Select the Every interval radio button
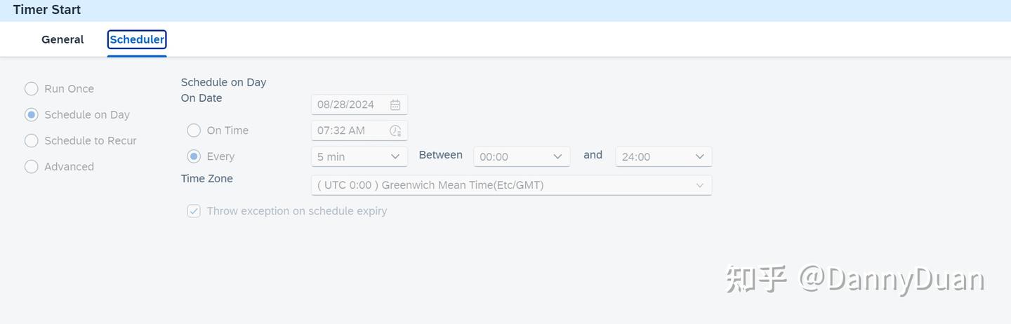The width and height of the screenshot is (1011, 324). pos(194,156)
